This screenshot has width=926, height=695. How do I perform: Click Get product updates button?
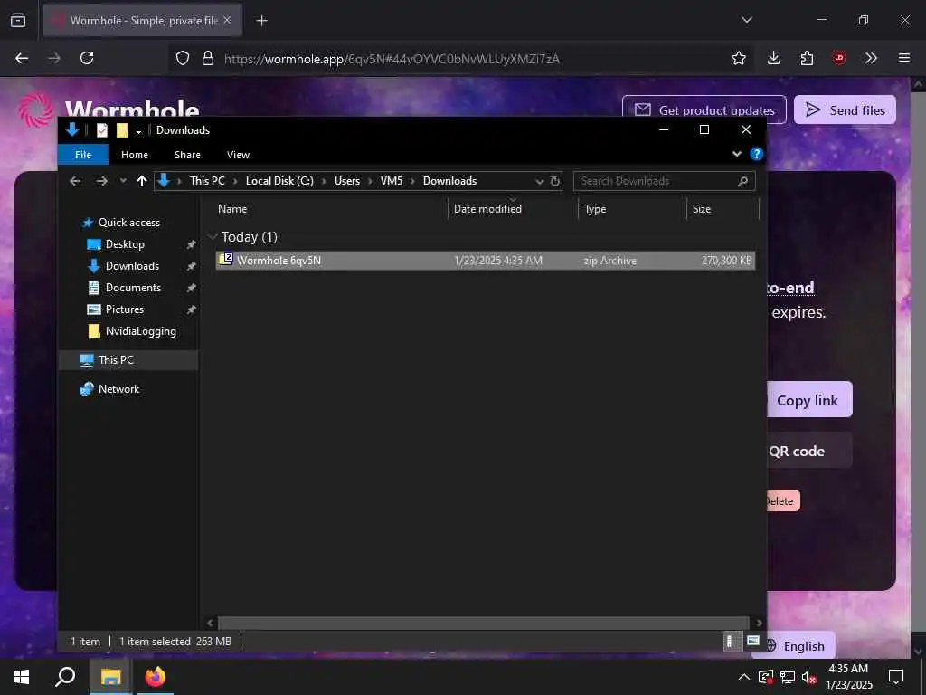tap(704, 109)
